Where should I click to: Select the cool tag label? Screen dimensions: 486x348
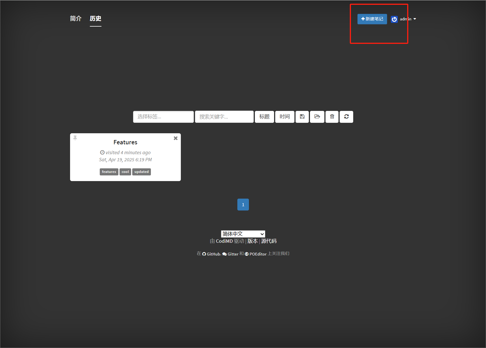[125, 172]
